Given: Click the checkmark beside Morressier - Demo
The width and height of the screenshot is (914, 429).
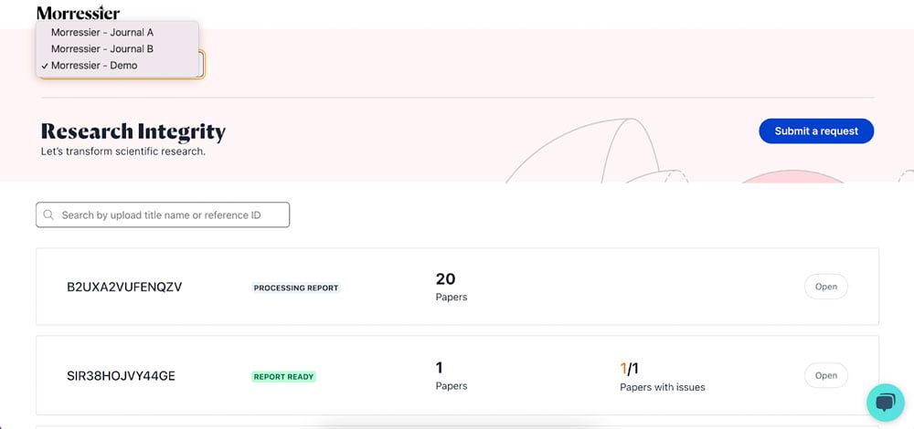Looking at the screenshot, I should pyautogui.click(x=44, y=66).
